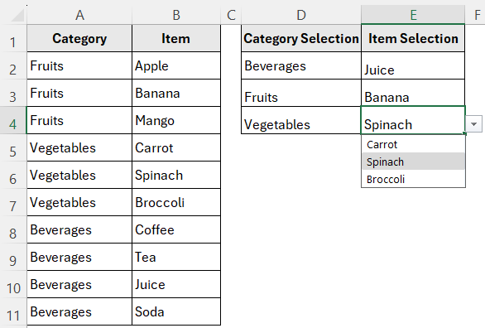Select column B header
The image size is (485, 328).
click(176, 15)
